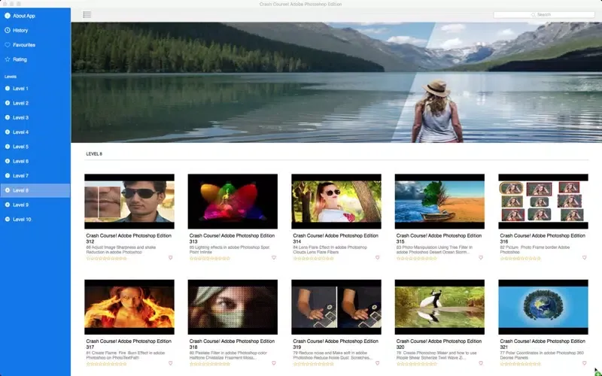This screenshot has width=602, height=376.
Task: Click the Search input field
Action: point(543,14)
